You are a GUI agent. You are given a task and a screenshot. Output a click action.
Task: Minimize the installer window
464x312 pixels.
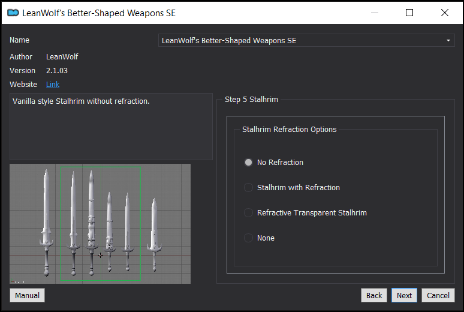(375, 13)
